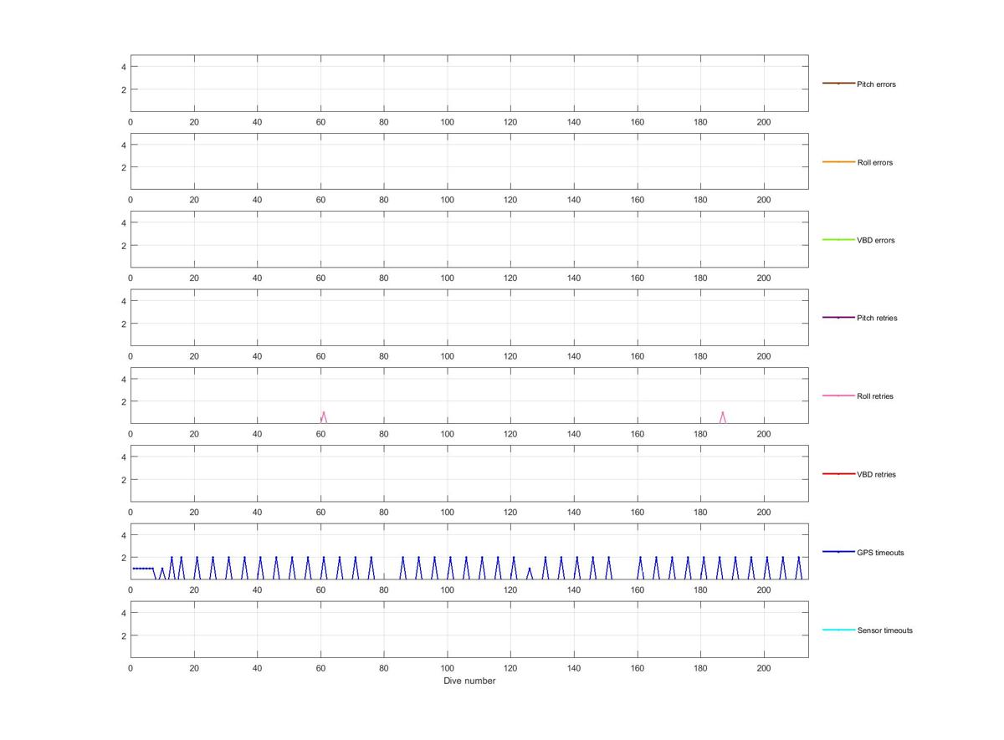This screenshot has width=1004, height=740.
Task: Click the Pitch errors legend label
Action: [876, 84]
